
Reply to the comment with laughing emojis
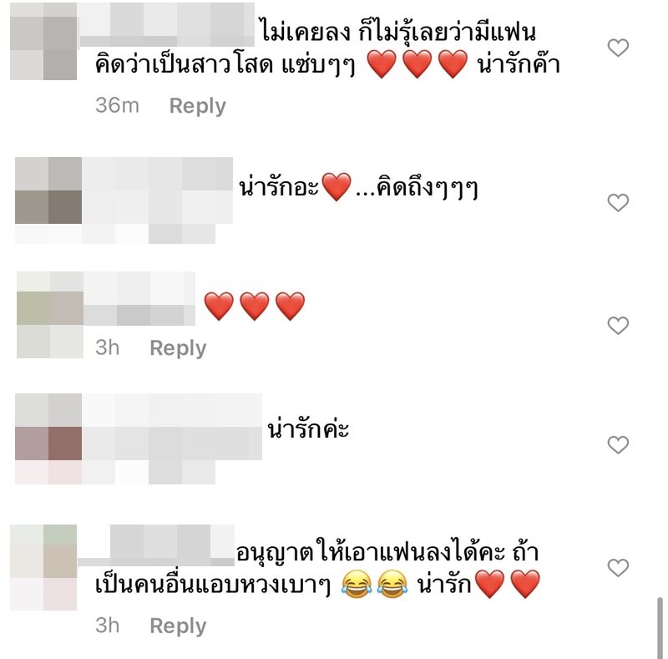[178, 626]
